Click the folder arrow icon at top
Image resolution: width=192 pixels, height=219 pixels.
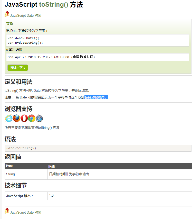(7, 14)
